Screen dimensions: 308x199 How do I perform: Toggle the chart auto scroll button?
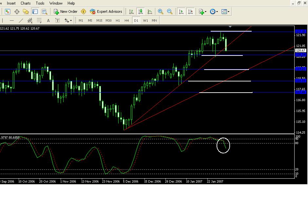[181, 11]
